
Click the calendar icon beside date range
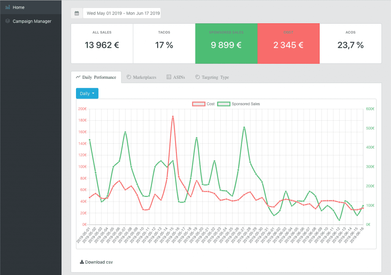point(77,13)
